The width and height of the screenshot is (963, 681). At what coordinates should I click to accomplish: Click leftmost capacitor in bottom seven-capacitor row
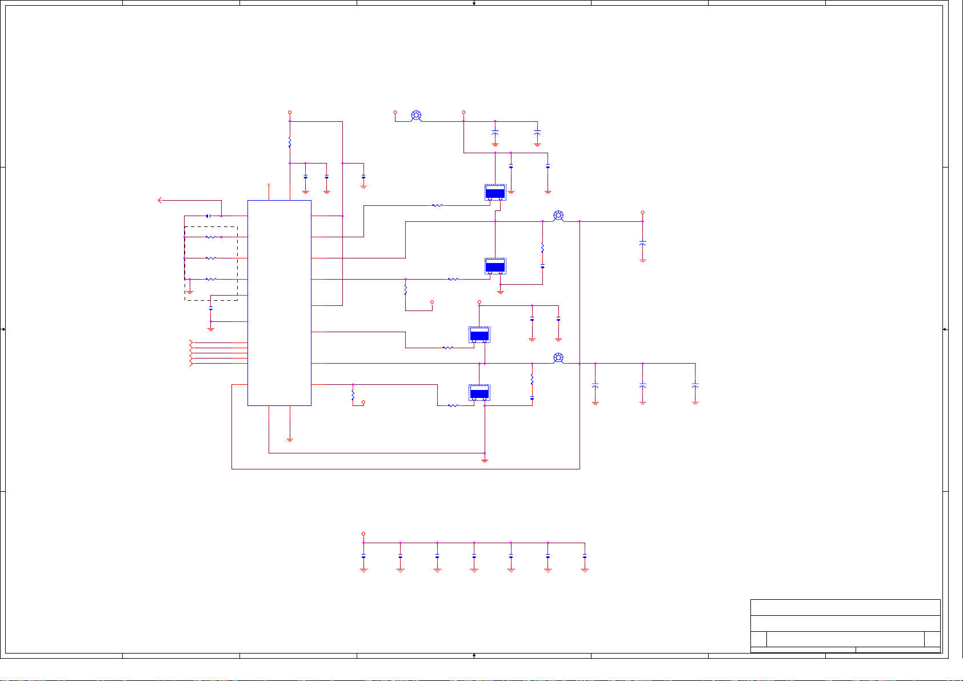(x=363, y=557)
